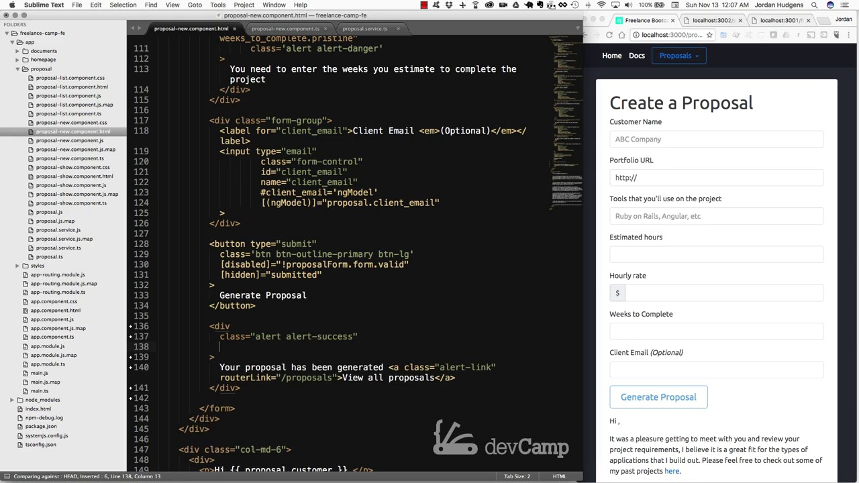
Task: Open the volume control in menu bar
Action: 628,5
